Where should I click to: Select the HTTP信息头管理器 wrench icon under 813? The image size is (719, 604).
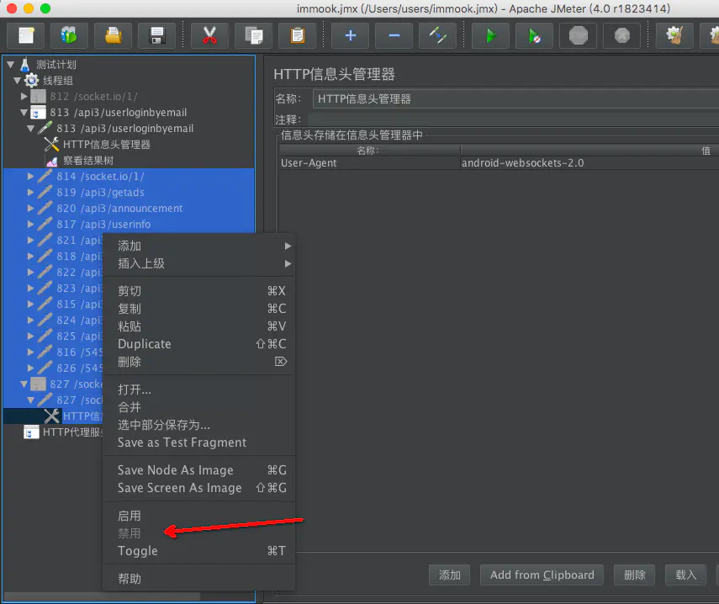point(51,145)
